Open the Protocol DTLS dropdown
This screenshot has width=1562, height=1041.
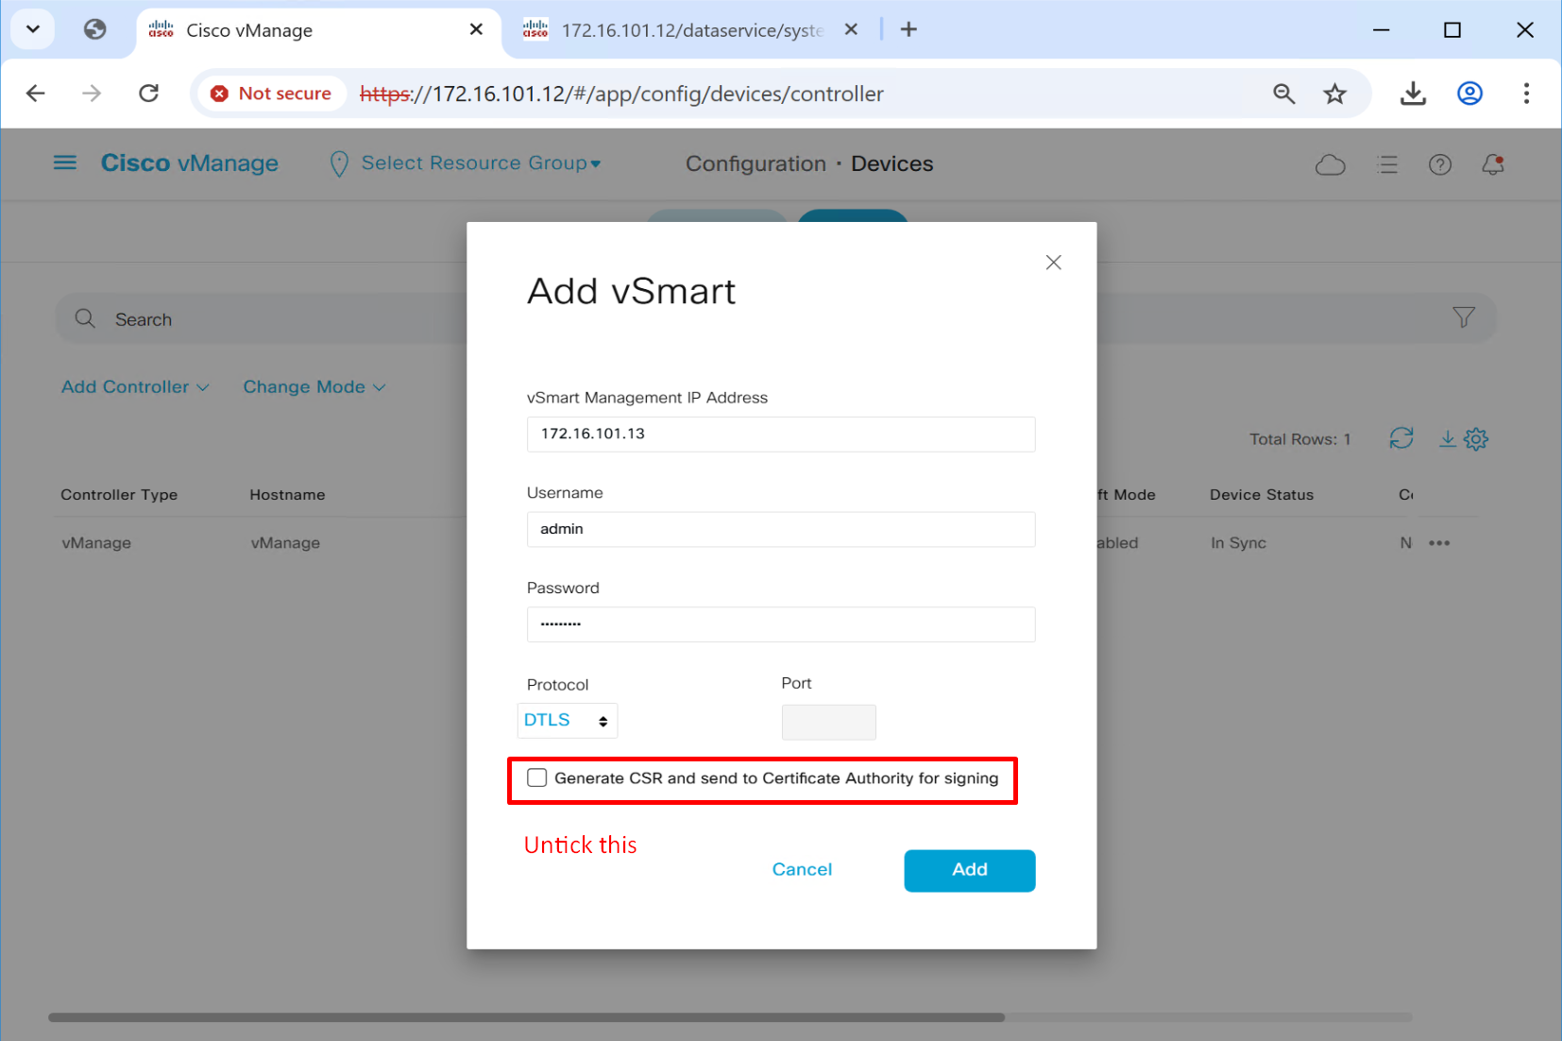[567, 721]
